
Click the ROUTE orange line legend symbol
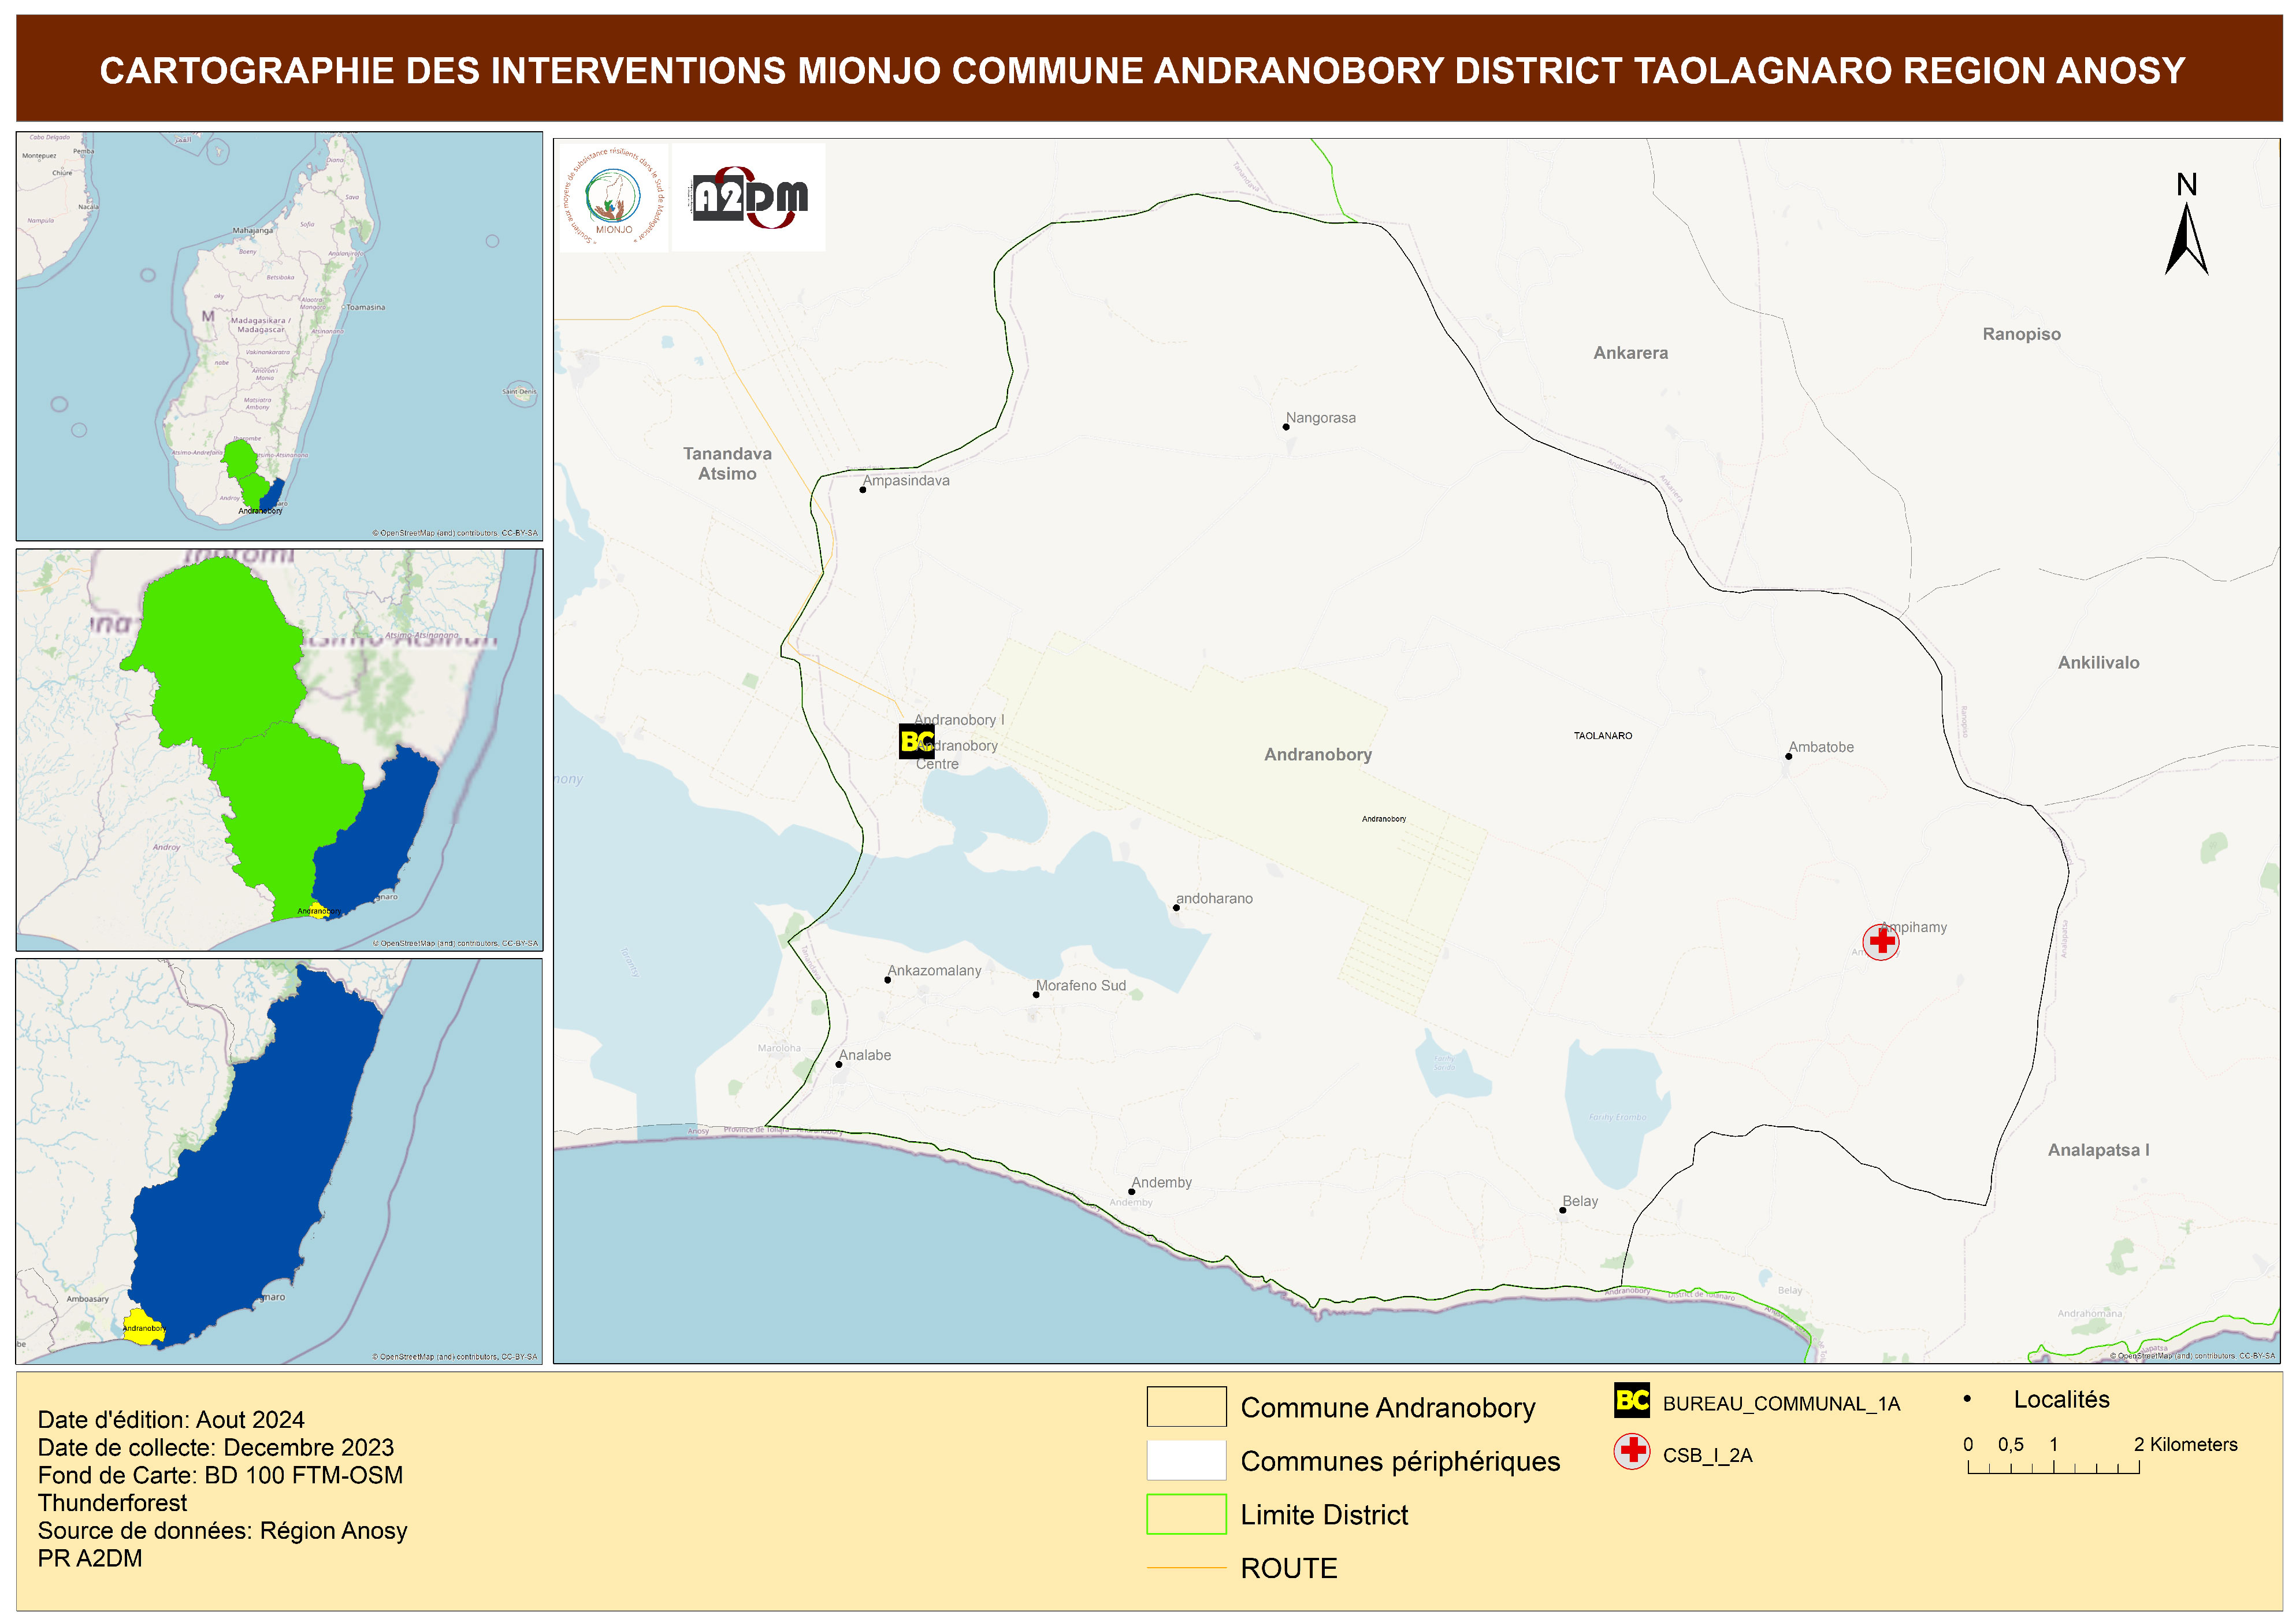coord(1186,1568)
